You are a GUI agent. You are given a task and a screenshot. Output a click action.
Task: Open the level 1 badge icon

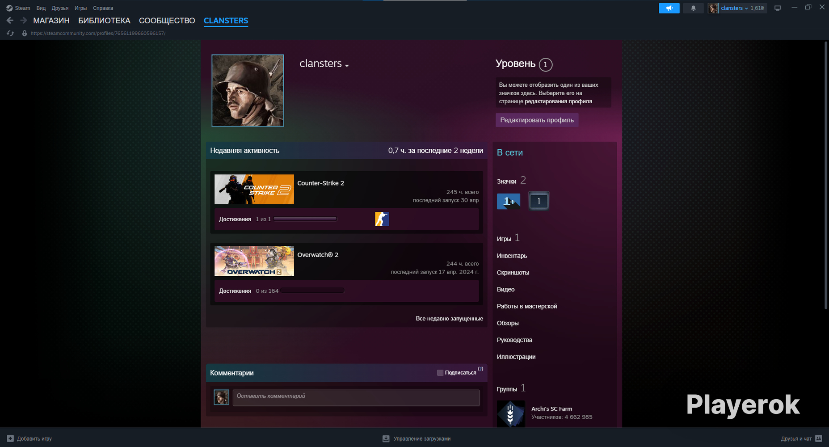point(539,201)
